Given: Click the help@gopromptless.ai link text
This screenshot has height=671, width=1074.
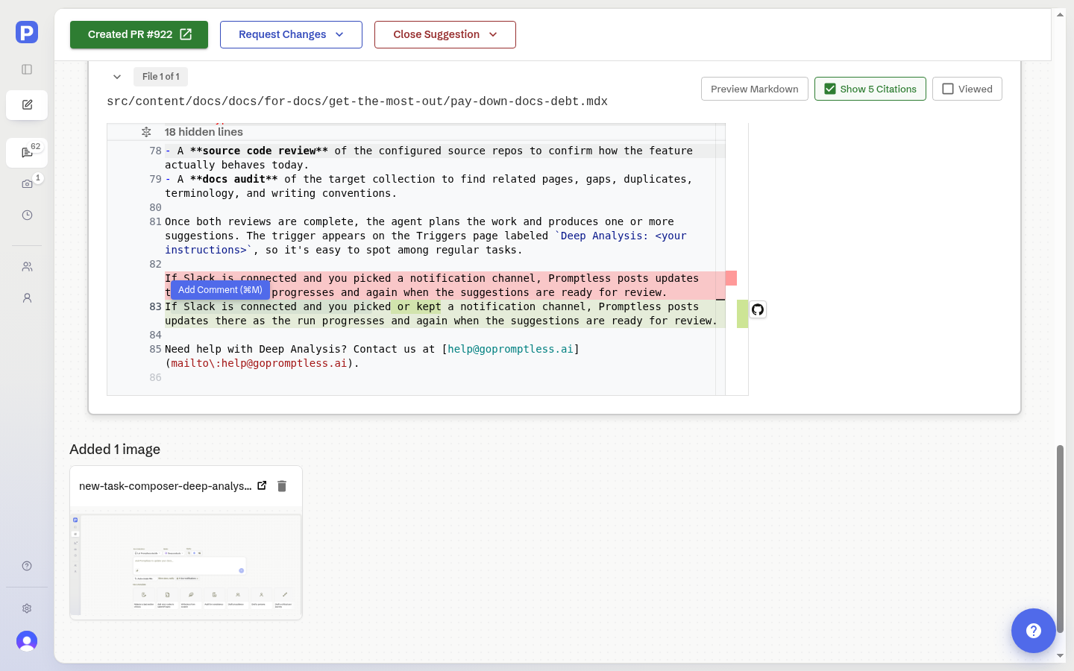Looking at the screenshot, I should click(511, 349).
